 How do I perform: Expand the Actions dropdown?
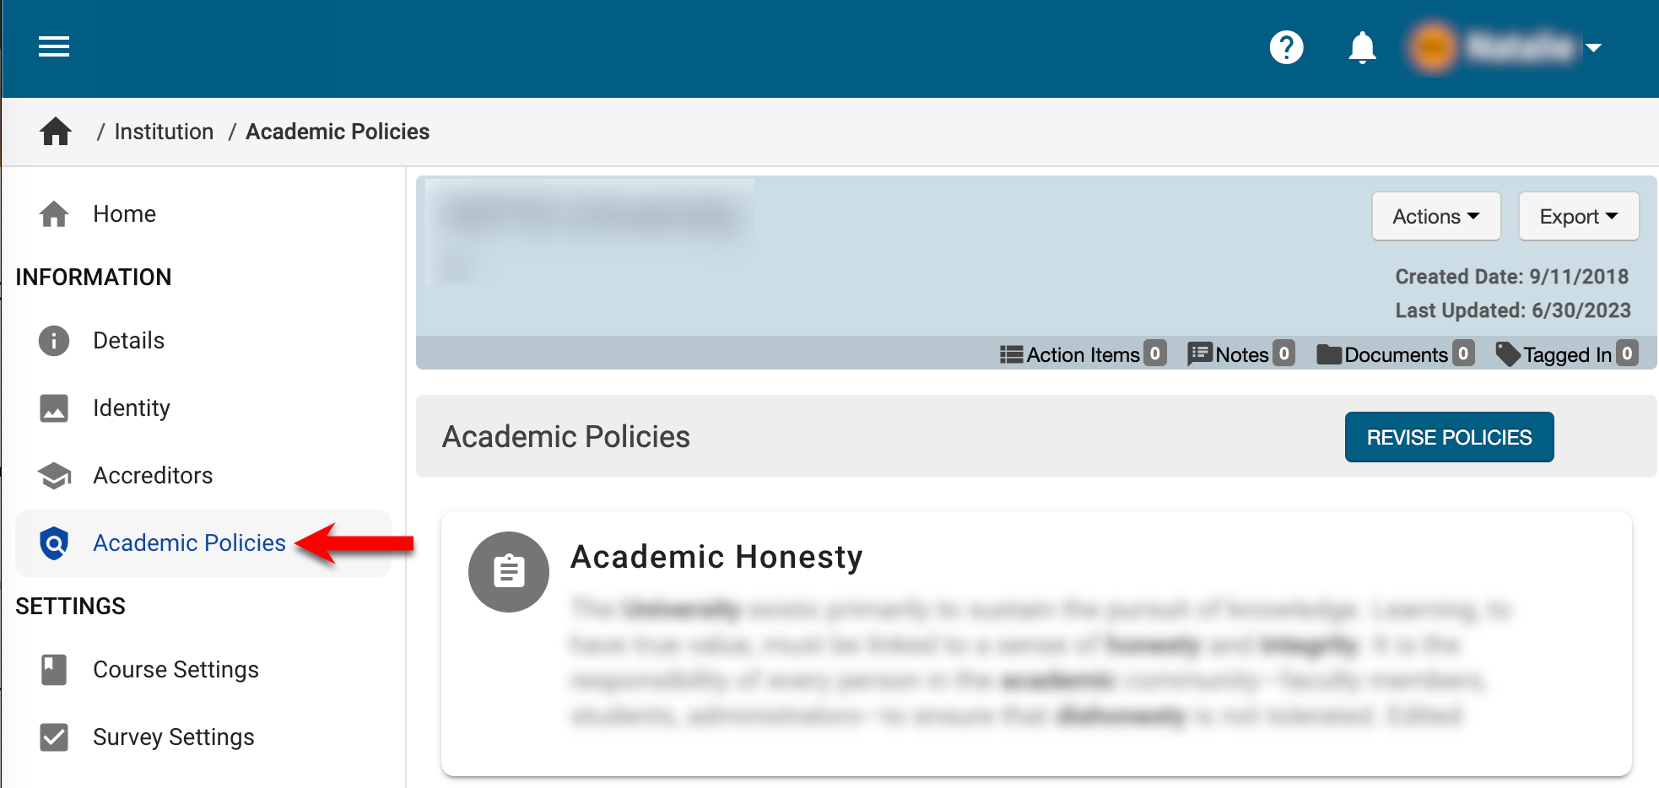1435,217
